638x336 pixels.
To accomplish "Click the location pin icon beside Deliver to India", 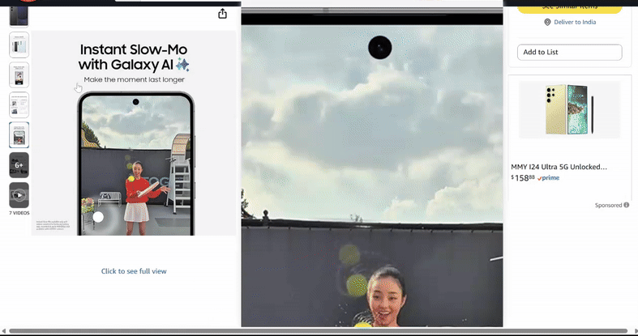I will click(x=547, y=22).
